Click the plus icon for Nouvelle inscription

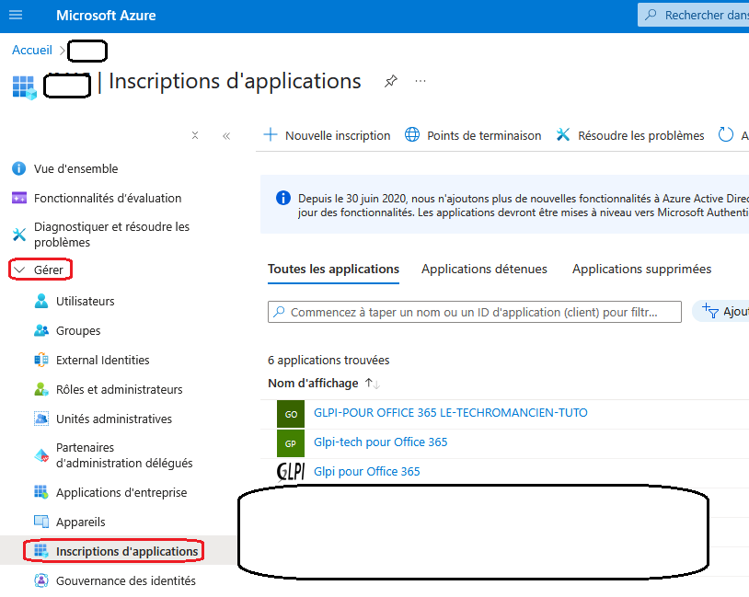click(x=271, y=134)
